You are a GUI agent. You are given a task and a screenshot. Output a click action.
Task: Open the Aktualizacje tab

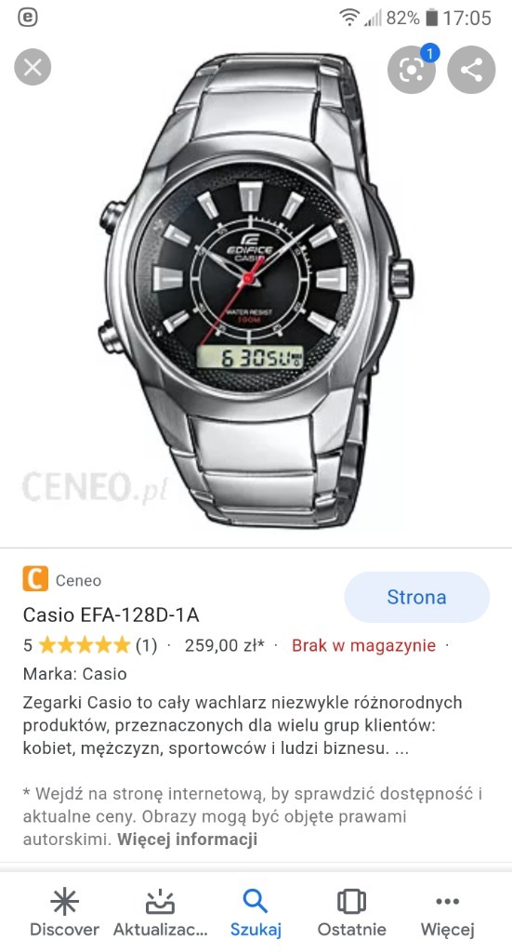160,913
